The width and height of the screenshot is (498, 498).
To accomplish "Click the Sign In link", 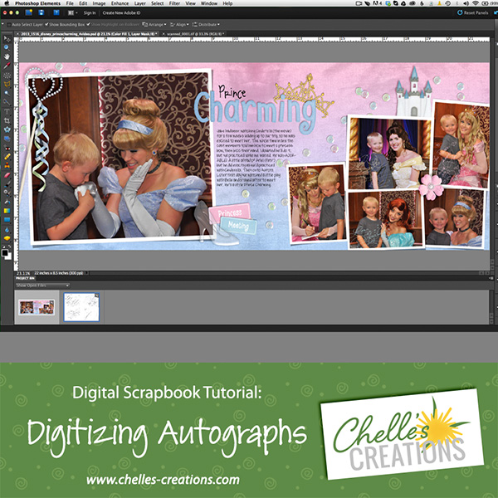I will click(90, 13).
